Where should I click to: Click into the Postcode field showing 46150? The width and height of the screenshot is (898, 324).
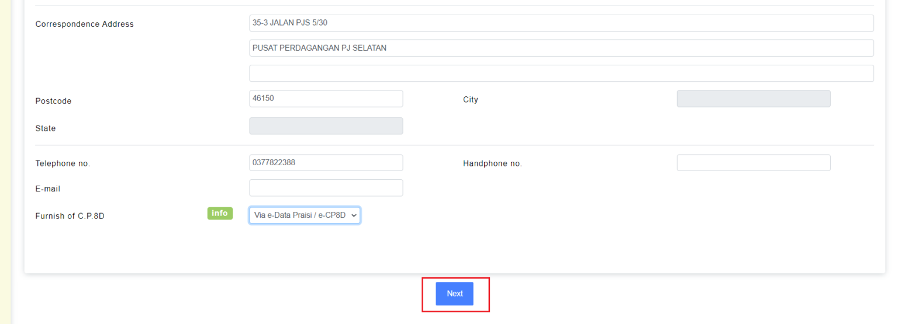(326, 99)
